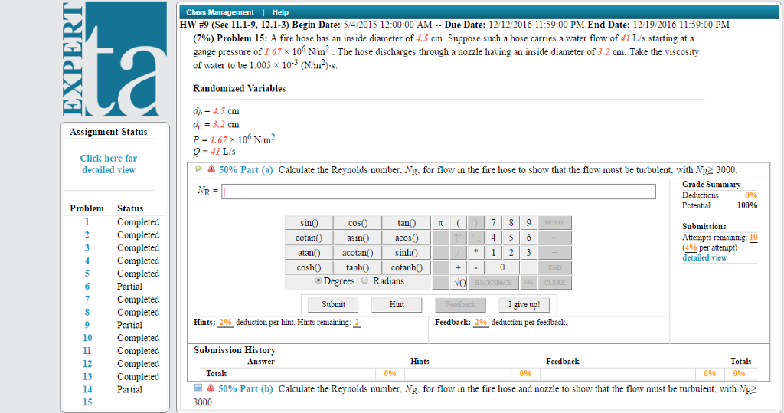Click the NR answer input field

(439, 192)
